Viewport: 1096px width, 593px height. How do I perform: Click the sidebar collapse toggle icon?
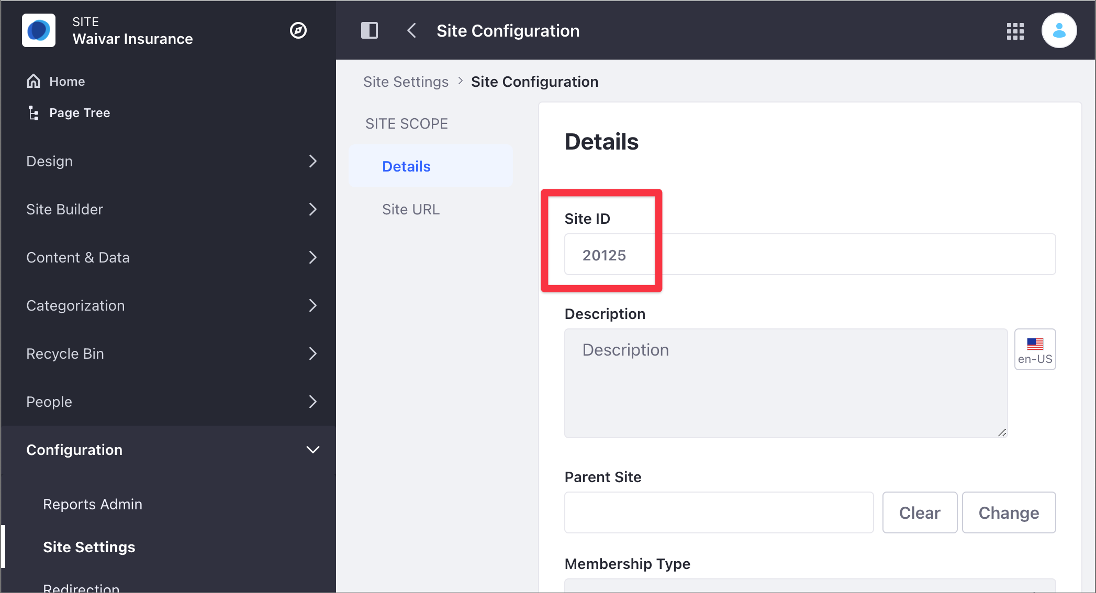coord(369,30)
